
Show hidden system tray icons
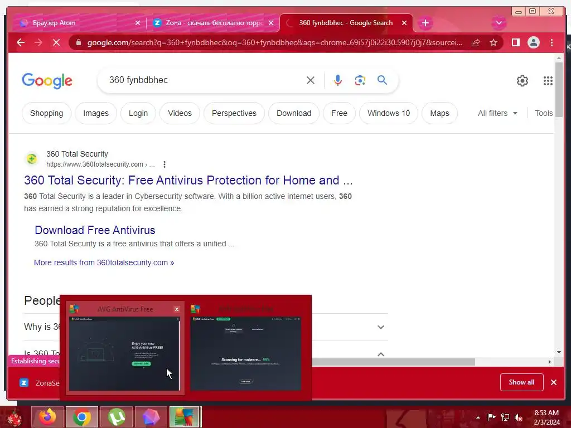pos(478,417)
